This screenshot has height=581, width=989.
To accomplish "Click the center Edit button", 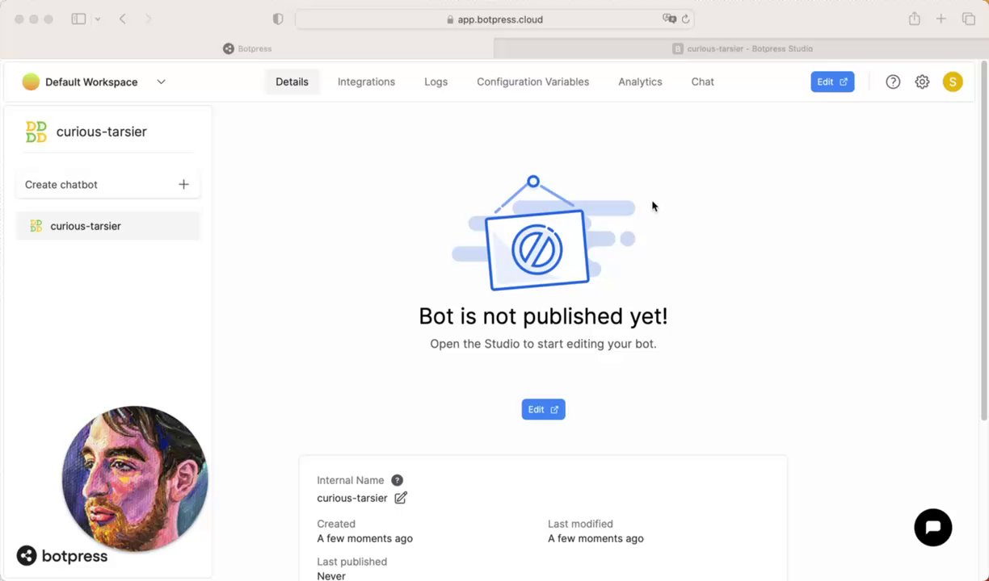I will [543, 409].
